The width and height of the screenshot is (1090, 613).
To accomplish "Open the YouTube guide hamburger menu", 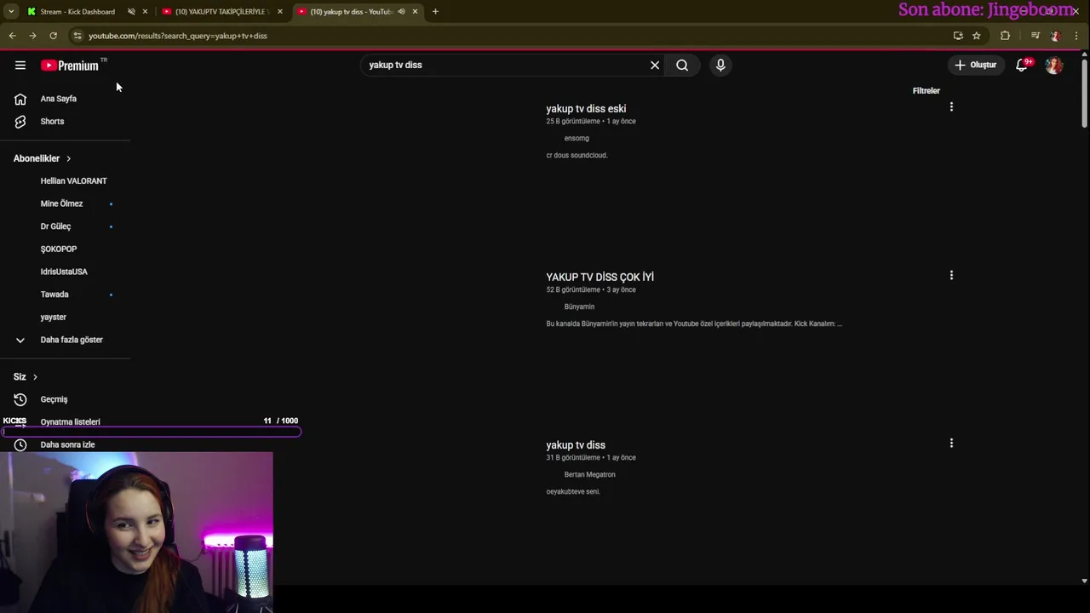I will tap(20, 65).
